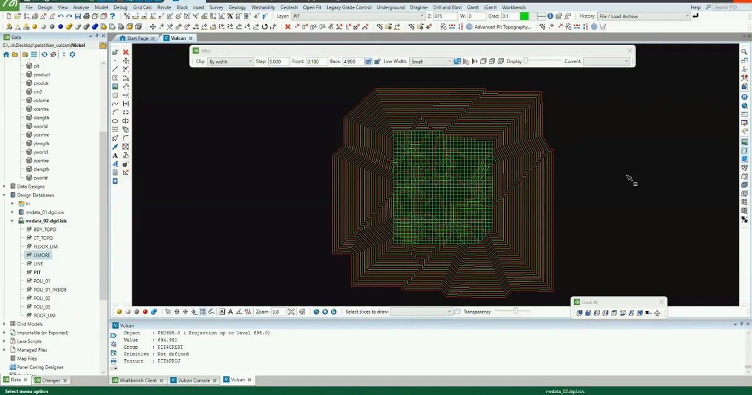
Task: Switch to the Vulcan Console tab
Action: tap(194, 380)
